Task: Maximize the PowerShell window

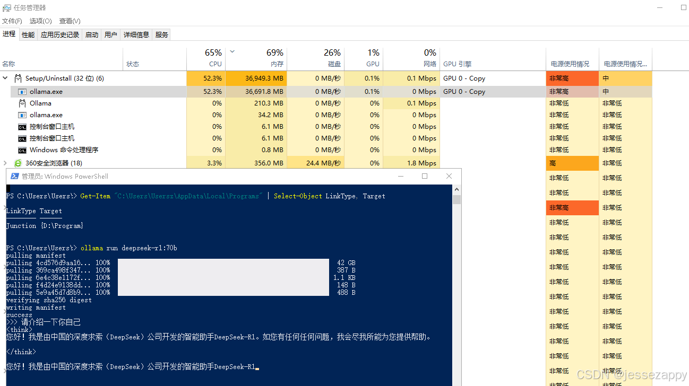Action: point(425,176)
